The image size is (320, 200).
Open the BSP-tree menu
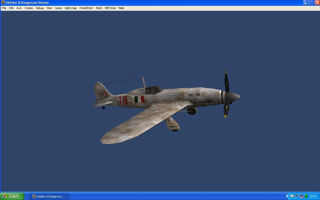pos(110,8)
